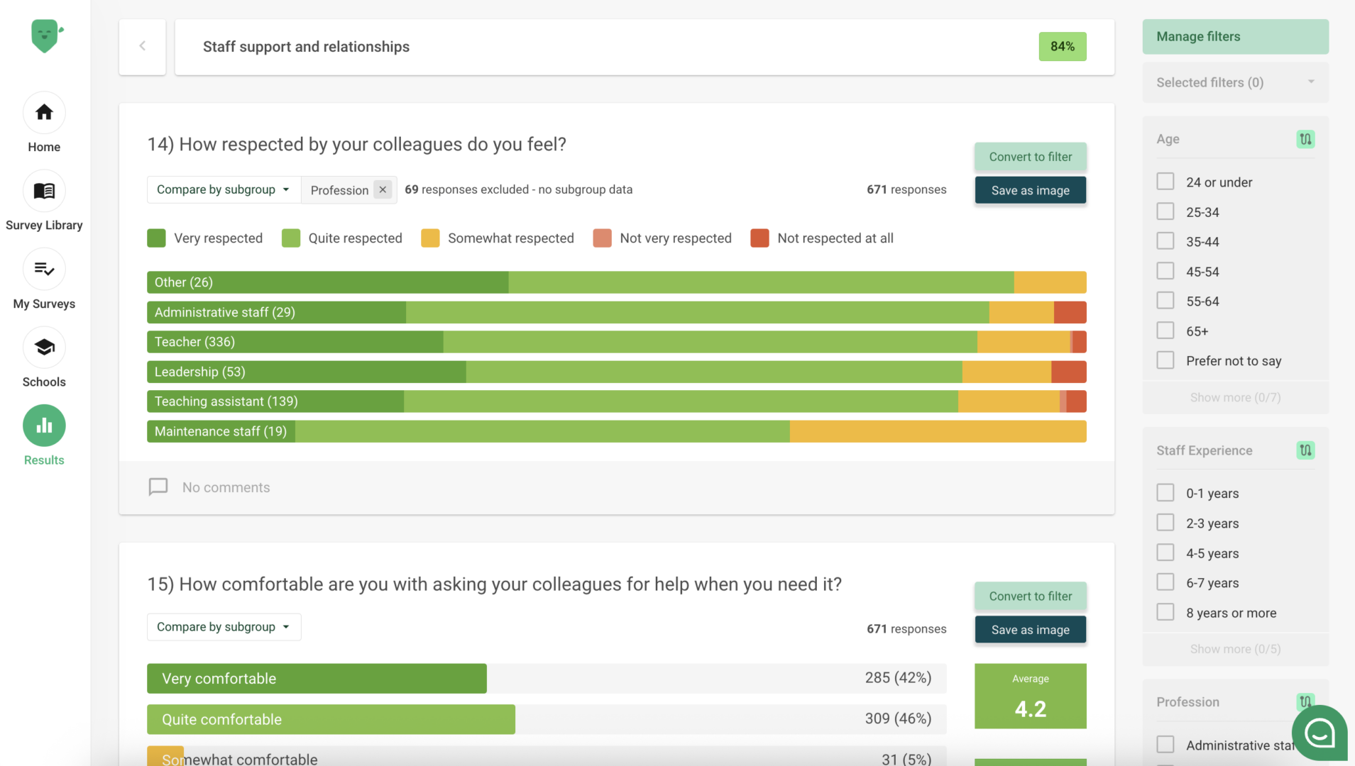
Task: Select the Results section in sidebar
Action: (43, 426)
